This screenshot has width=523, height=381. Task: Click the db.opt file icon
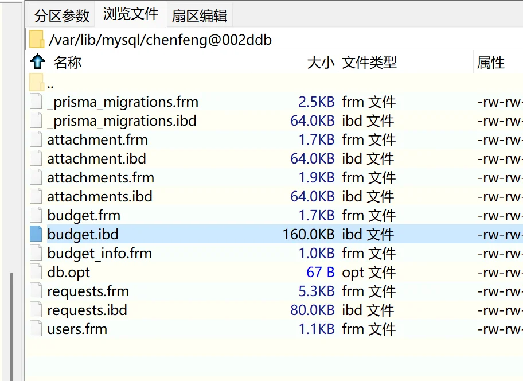[x=36, y=272]
